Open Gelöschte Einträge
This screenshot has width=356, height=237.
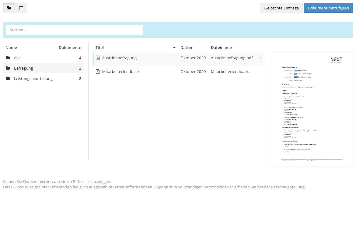tap(281, 8)
